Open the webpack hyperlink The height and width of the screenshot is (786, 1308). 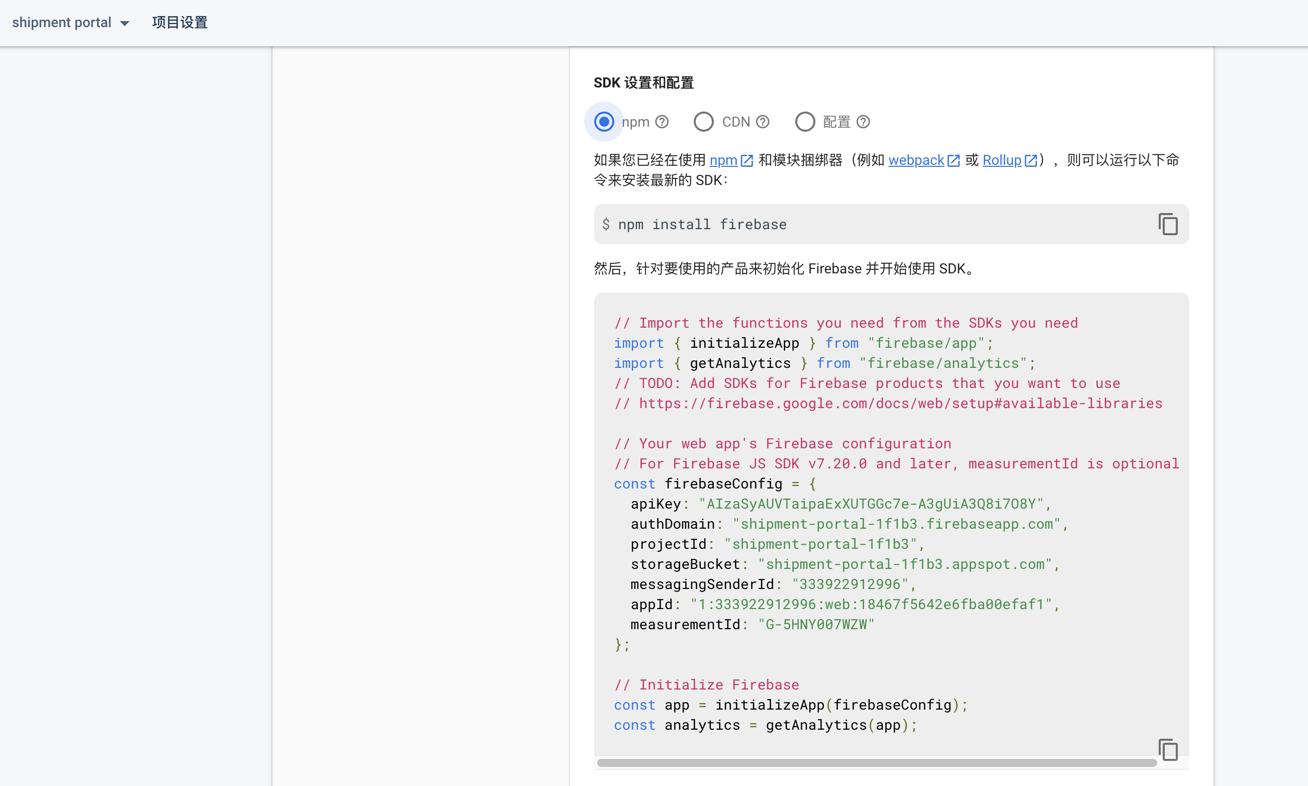click(x=916, y=160)
